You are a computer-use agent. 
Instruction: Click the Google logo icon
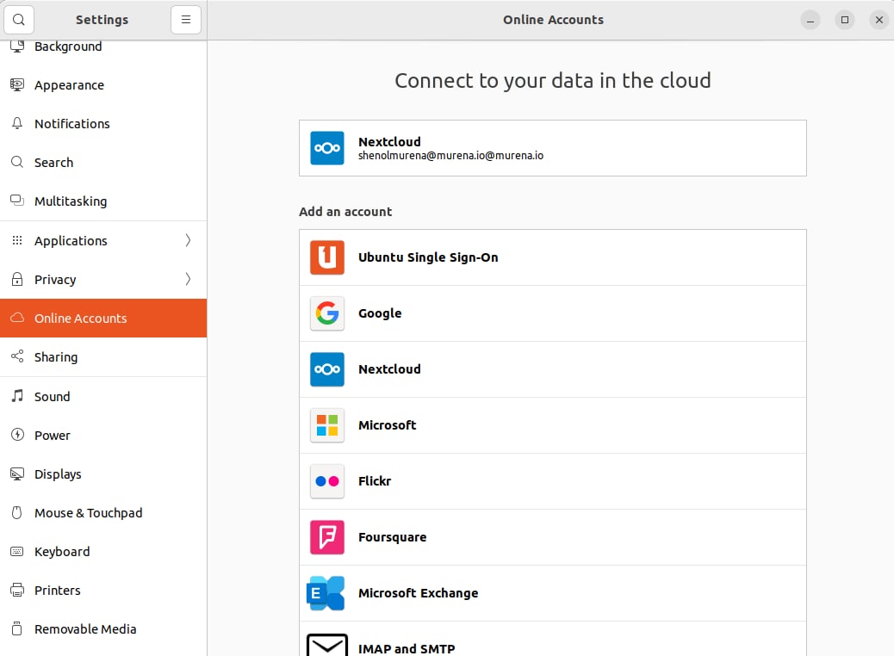(327, 313)
